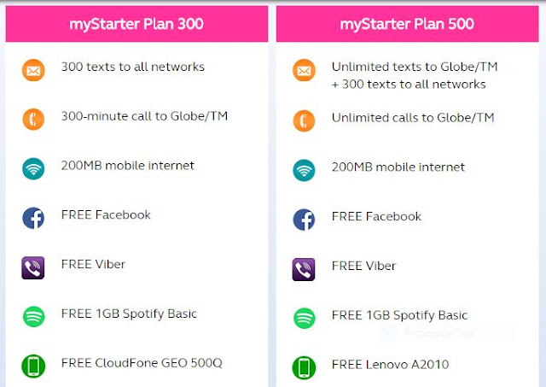Select the myStarter Plan 300 header
This screenshot has height=387, width=546.
pyautogui.click(x=136, y=24)
